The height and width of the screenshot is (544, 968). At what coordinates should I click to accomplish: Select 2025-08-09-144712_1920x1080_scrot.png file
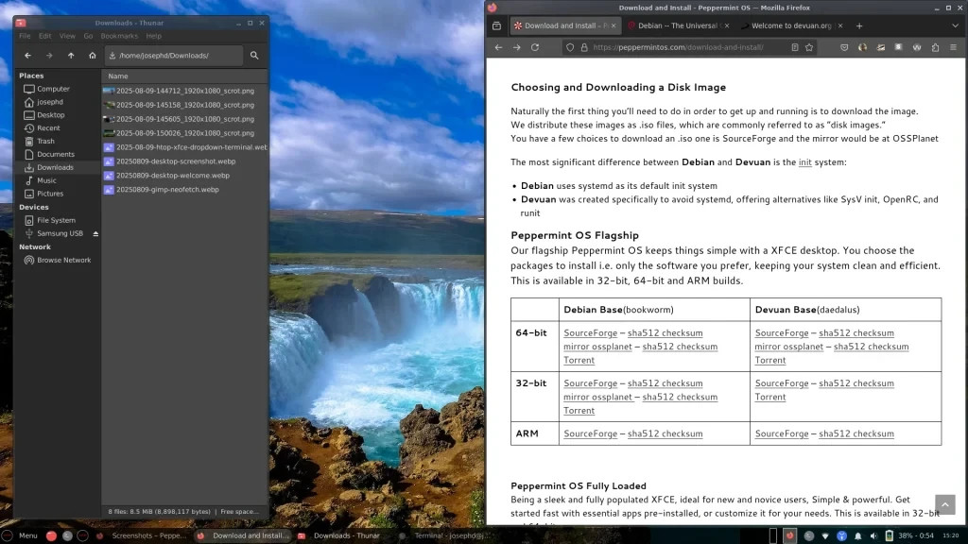(x=184, y=91)
